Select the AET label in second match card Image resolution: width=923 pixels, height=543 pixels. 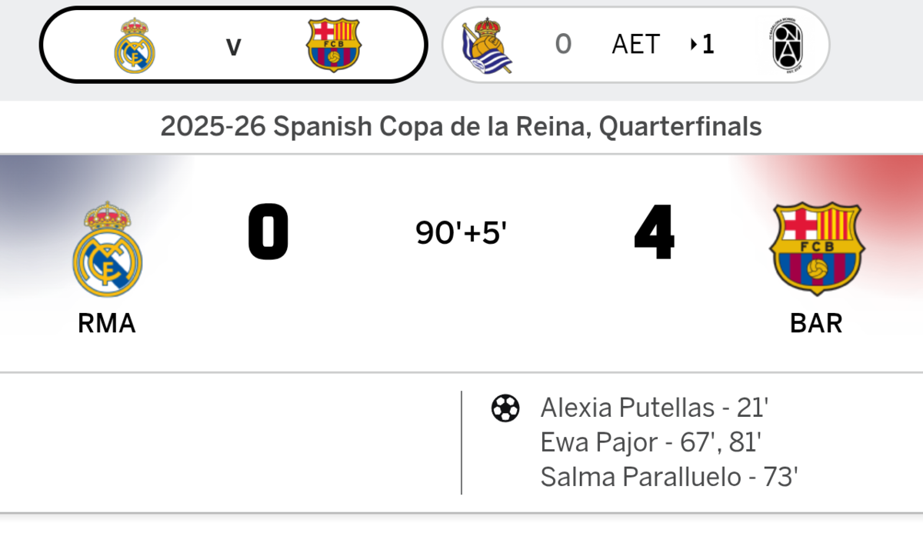coord(635,45)
